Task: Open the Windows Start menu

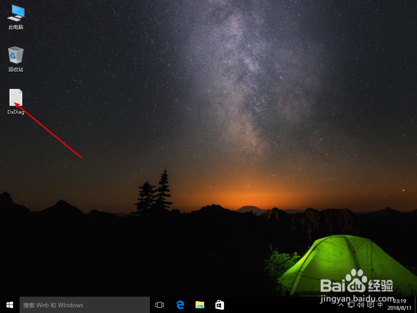Action: click(x=10, y=305)
